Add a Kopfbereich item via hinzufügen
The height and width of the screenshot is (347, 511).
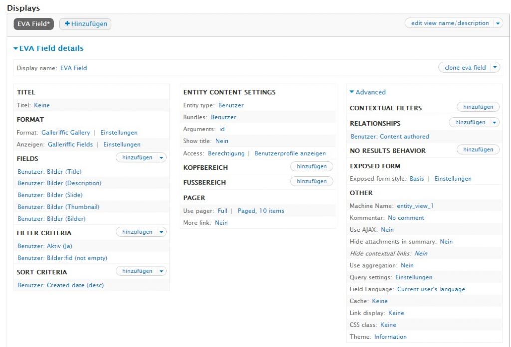coord(311,166)
